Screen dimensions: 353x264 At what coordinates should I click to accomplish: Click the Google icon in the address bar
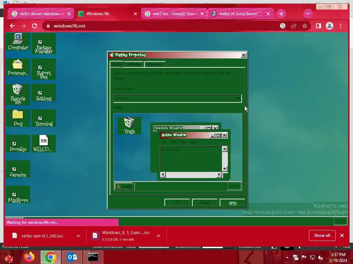click(x=283, y=26)
